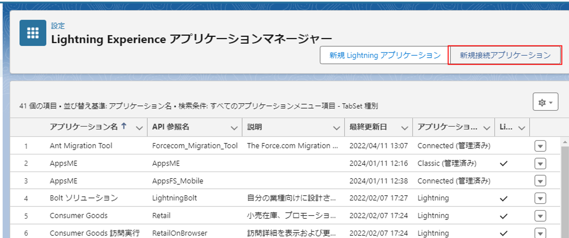Open row action menu for Consumer Goods

(x=540, y=216)
